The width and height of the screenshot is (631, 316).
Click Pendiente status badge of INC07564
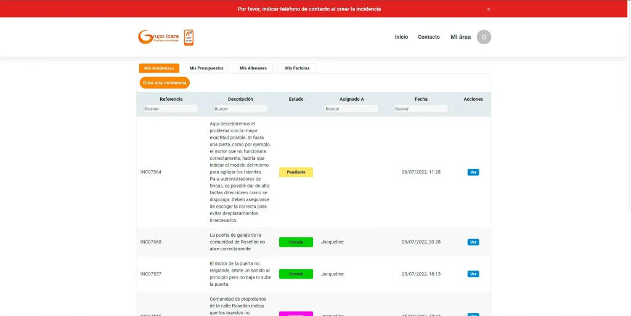click(x=296, y=172)
